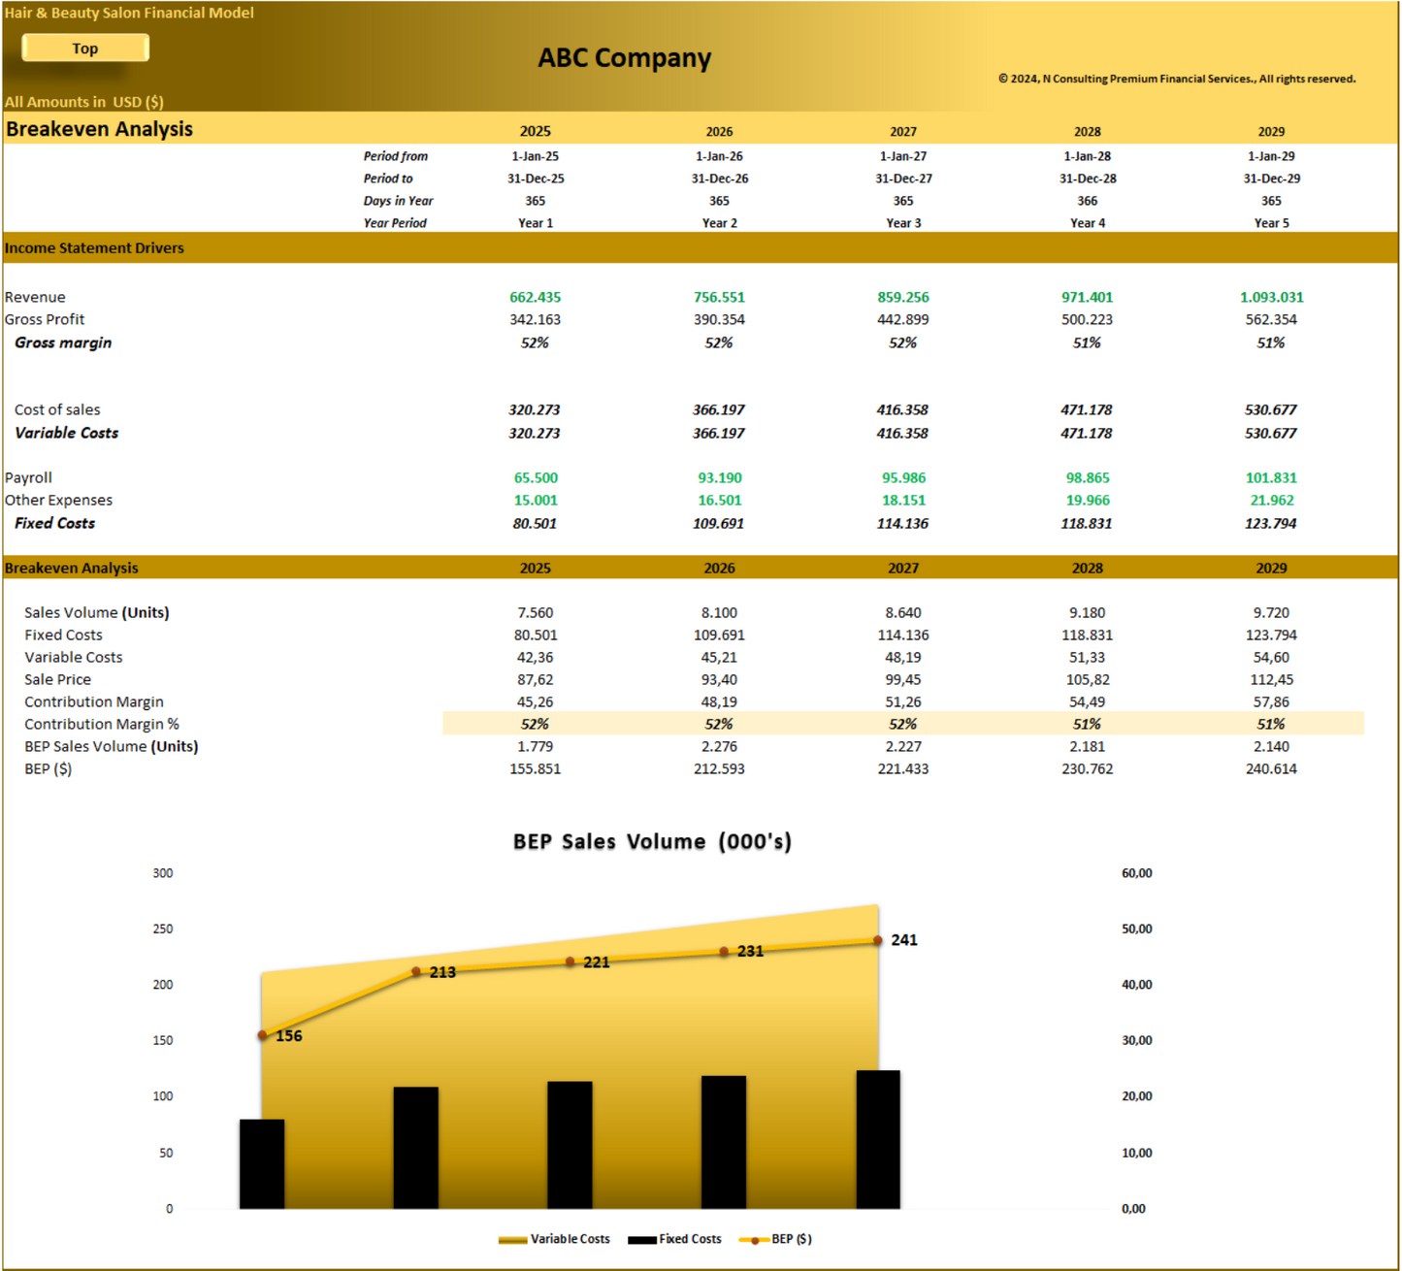Select Contribution Margin value 48,19
1402x1271 pixels.
(719, 701)
